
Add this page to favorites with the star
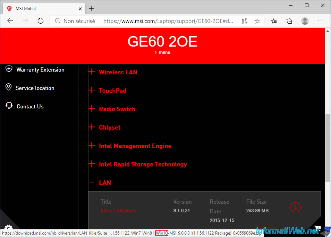point(257,21)
